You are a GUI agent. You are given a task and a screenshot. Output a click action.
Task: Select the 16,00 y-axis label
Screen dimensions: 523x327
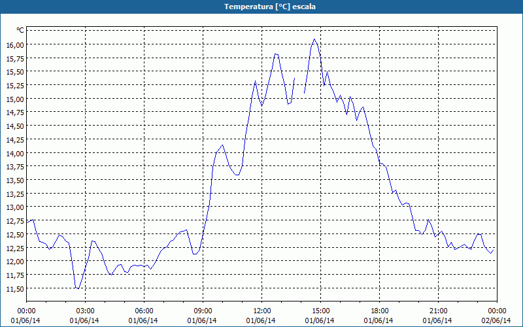[x=15, y=44]
